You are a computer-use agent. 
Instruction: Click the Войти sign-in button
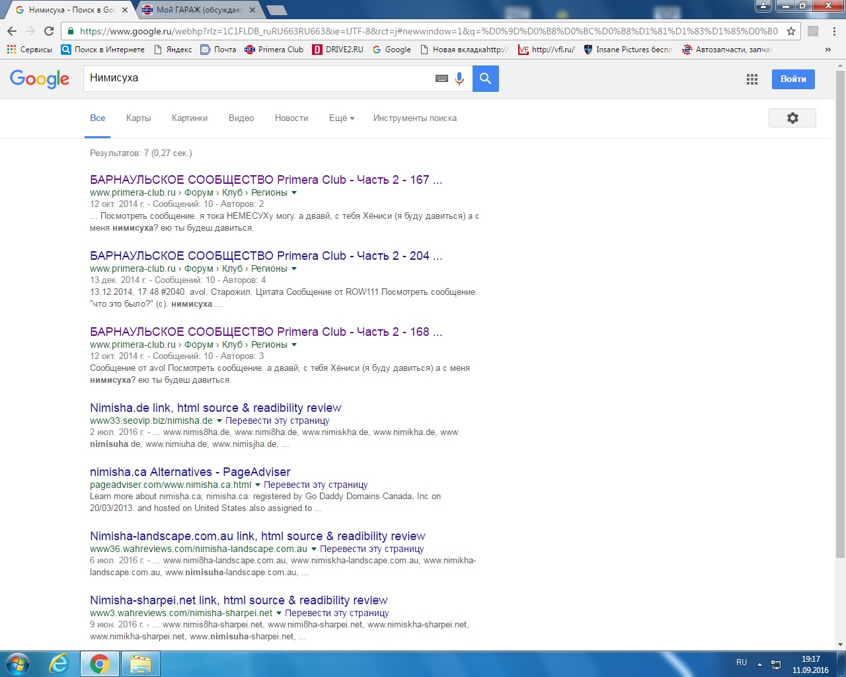(x=793, y=79)
